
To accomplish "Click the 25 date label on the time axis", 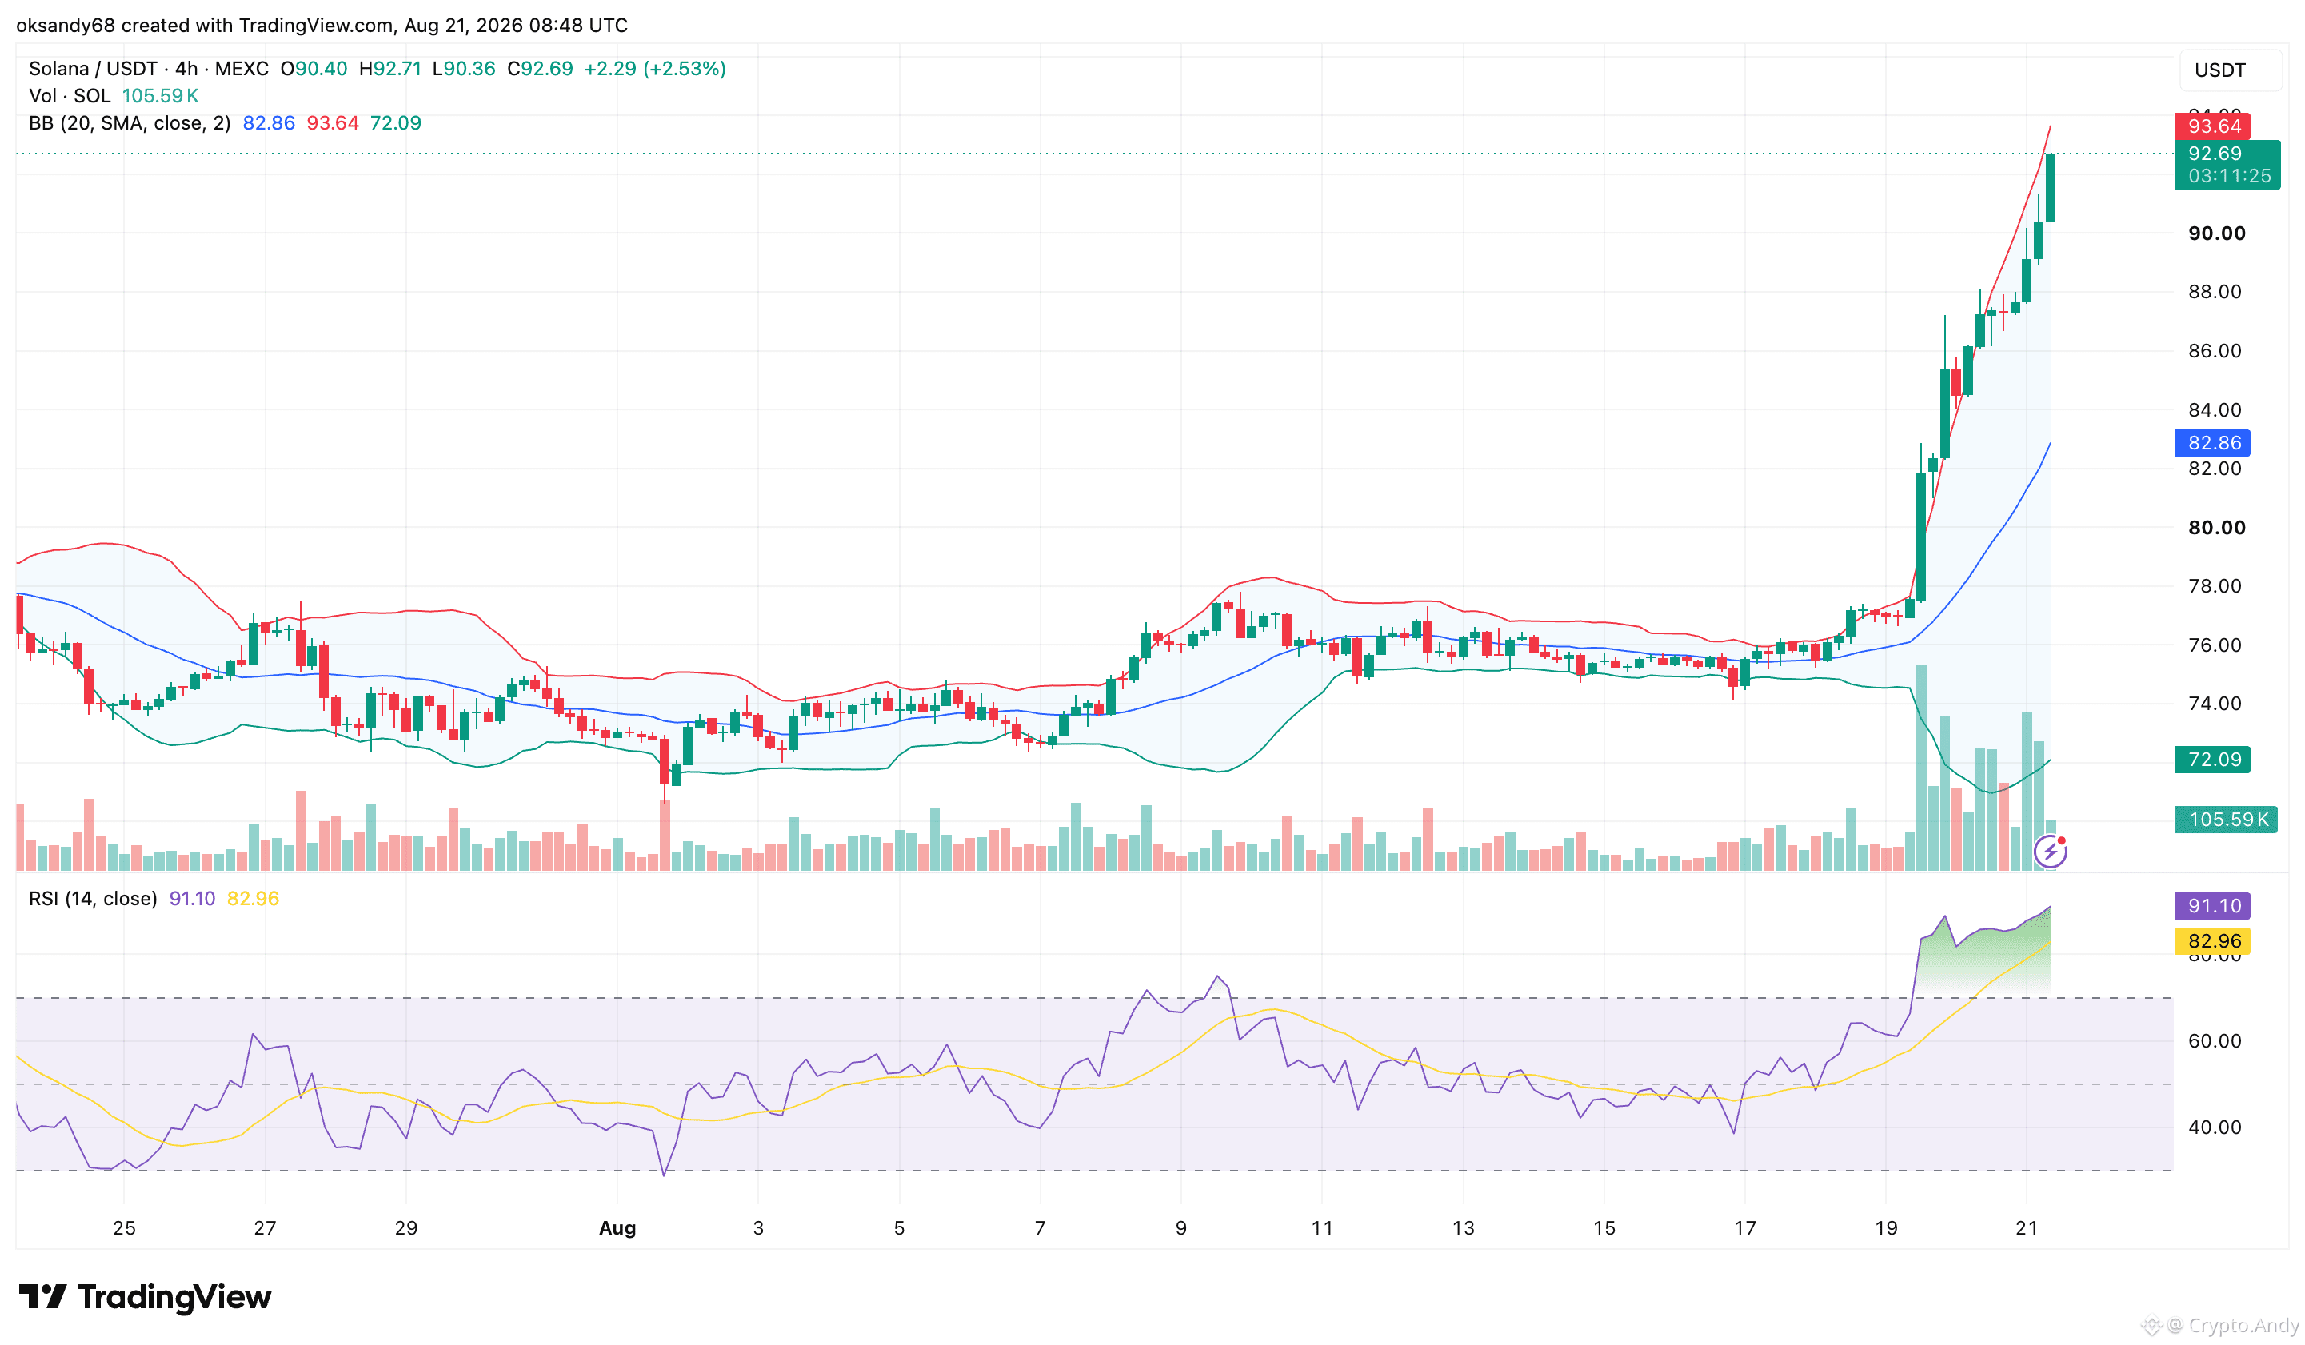I will [x=125, y=1228].
